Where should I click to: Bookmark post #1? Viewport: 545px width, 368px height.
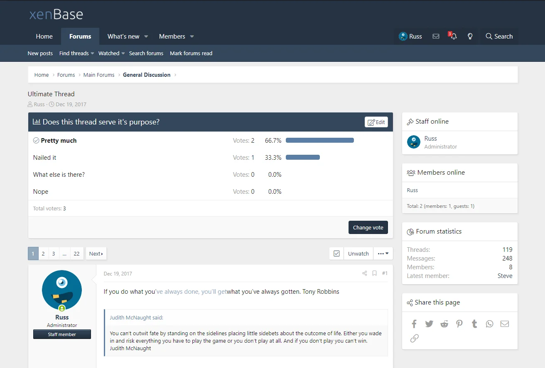click(x=374, y=273)
